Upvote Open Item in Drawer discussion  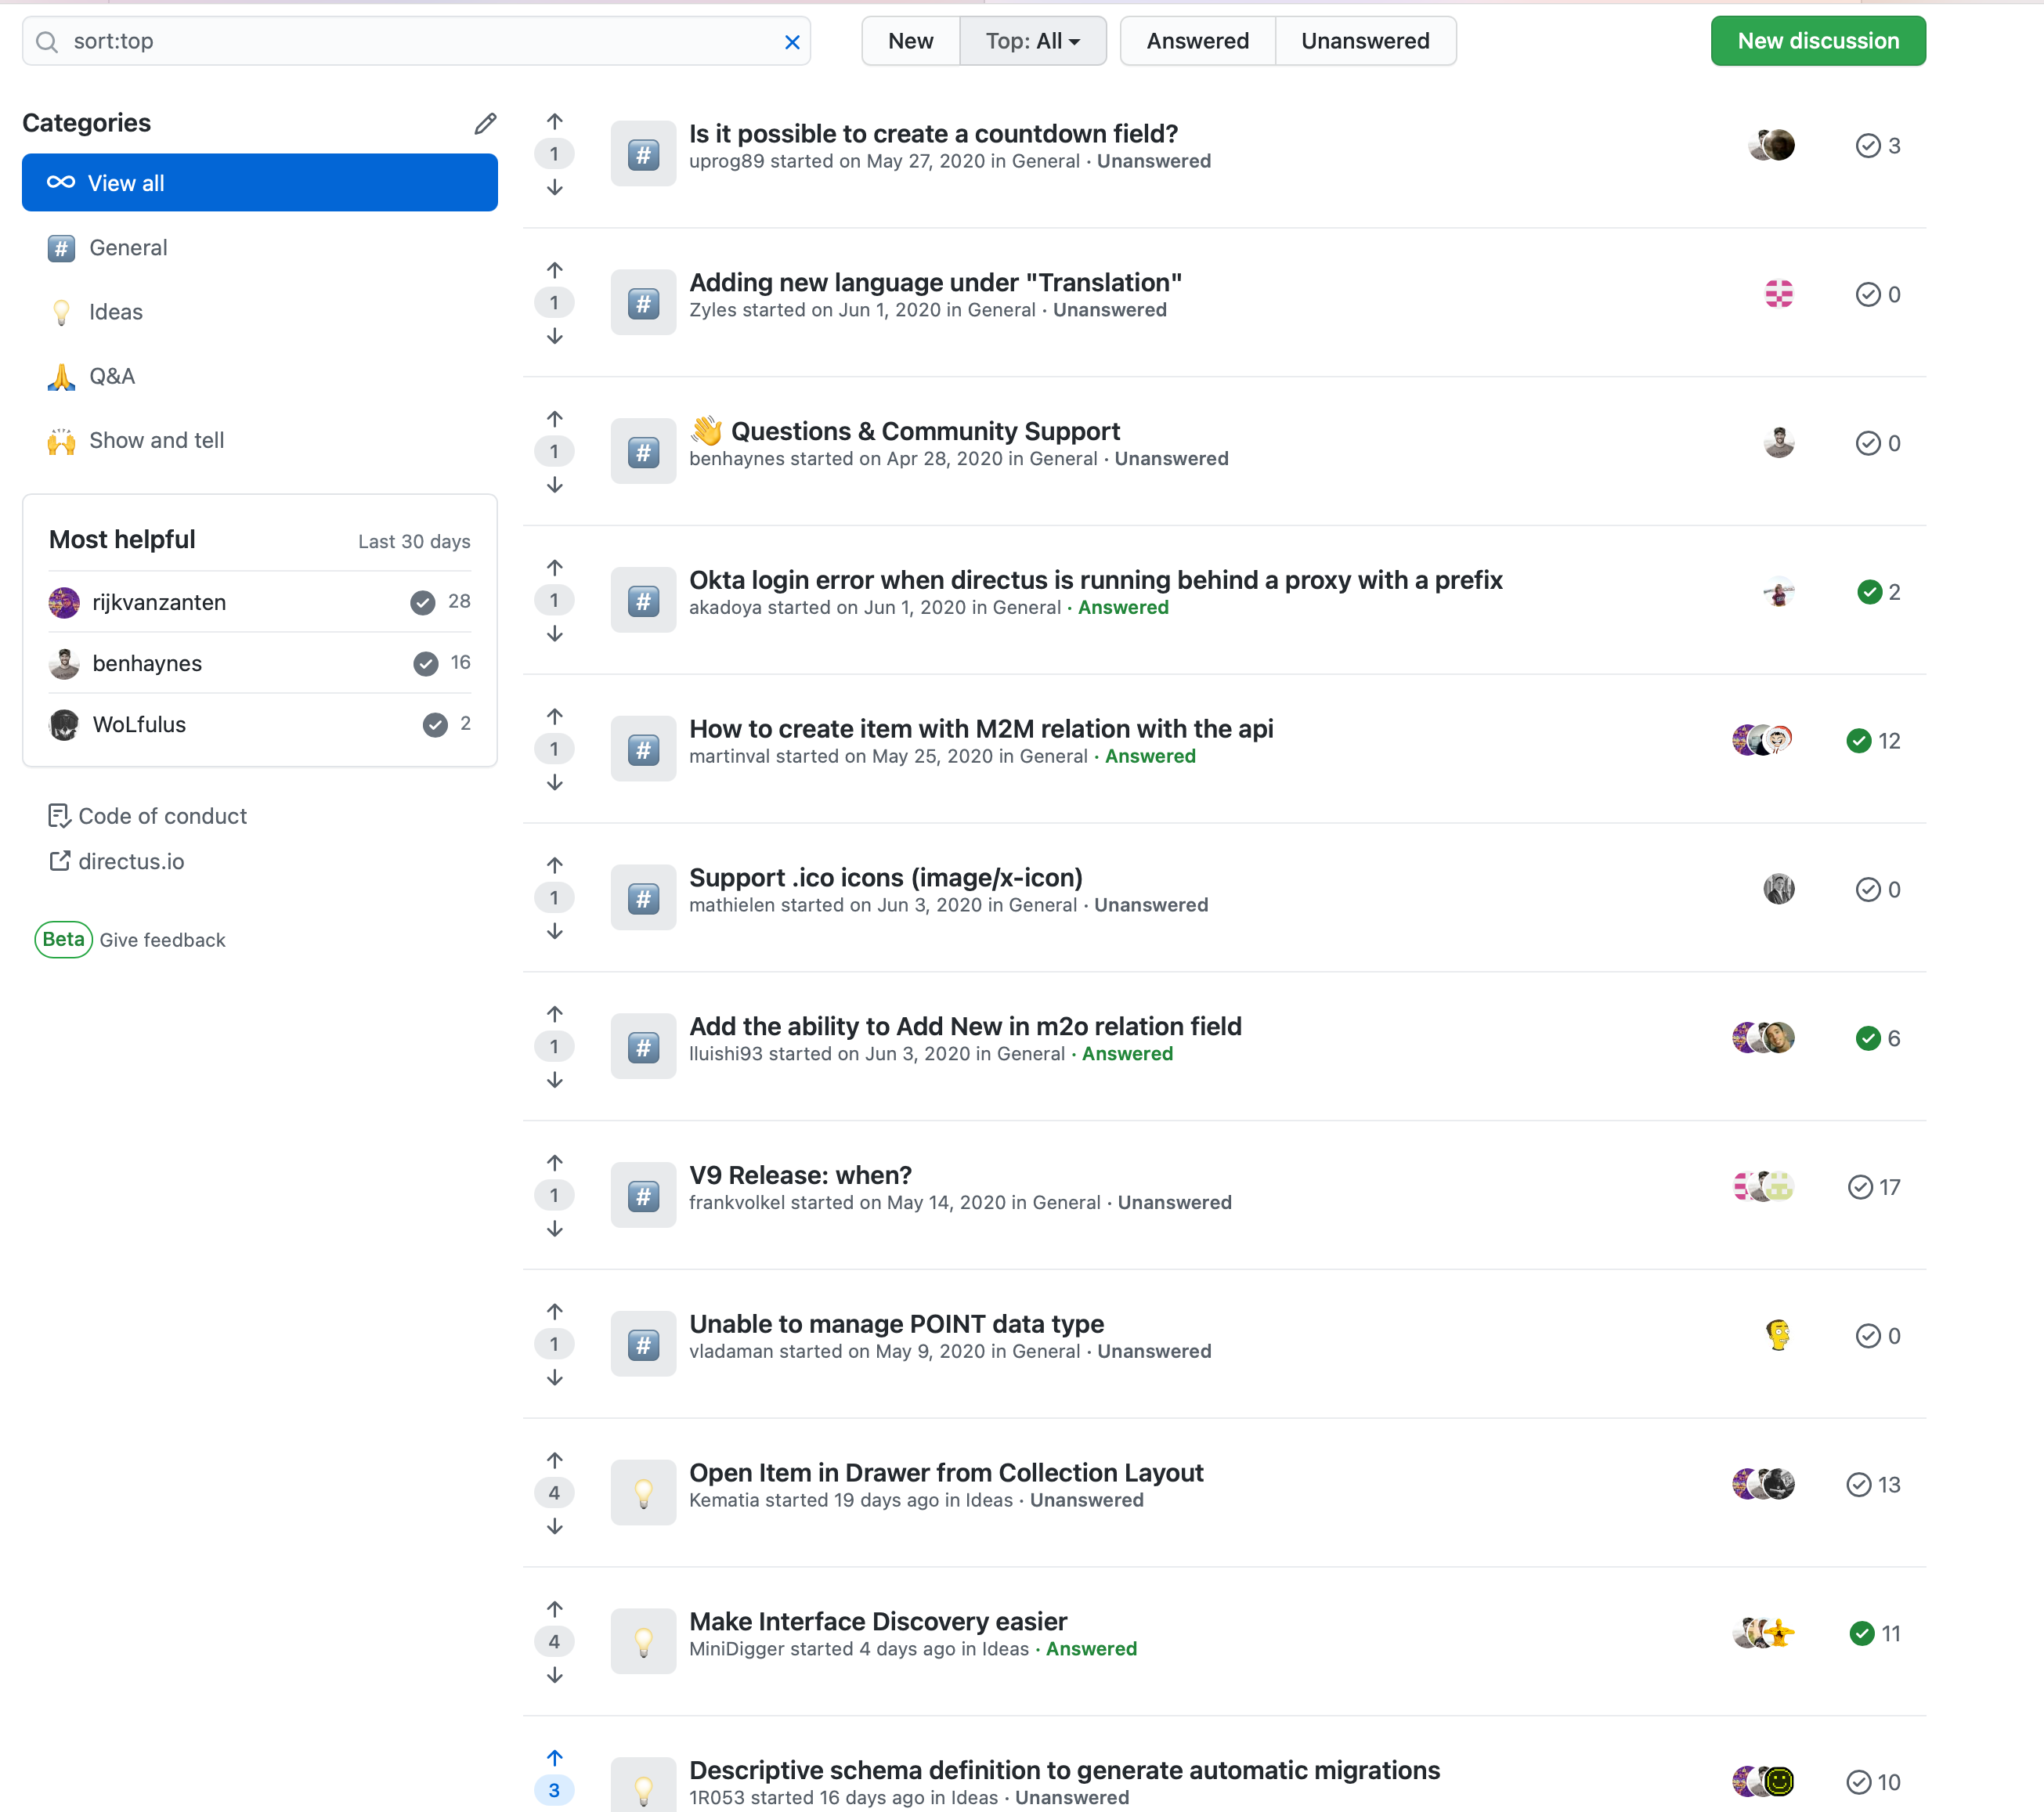pos(555,1461)
